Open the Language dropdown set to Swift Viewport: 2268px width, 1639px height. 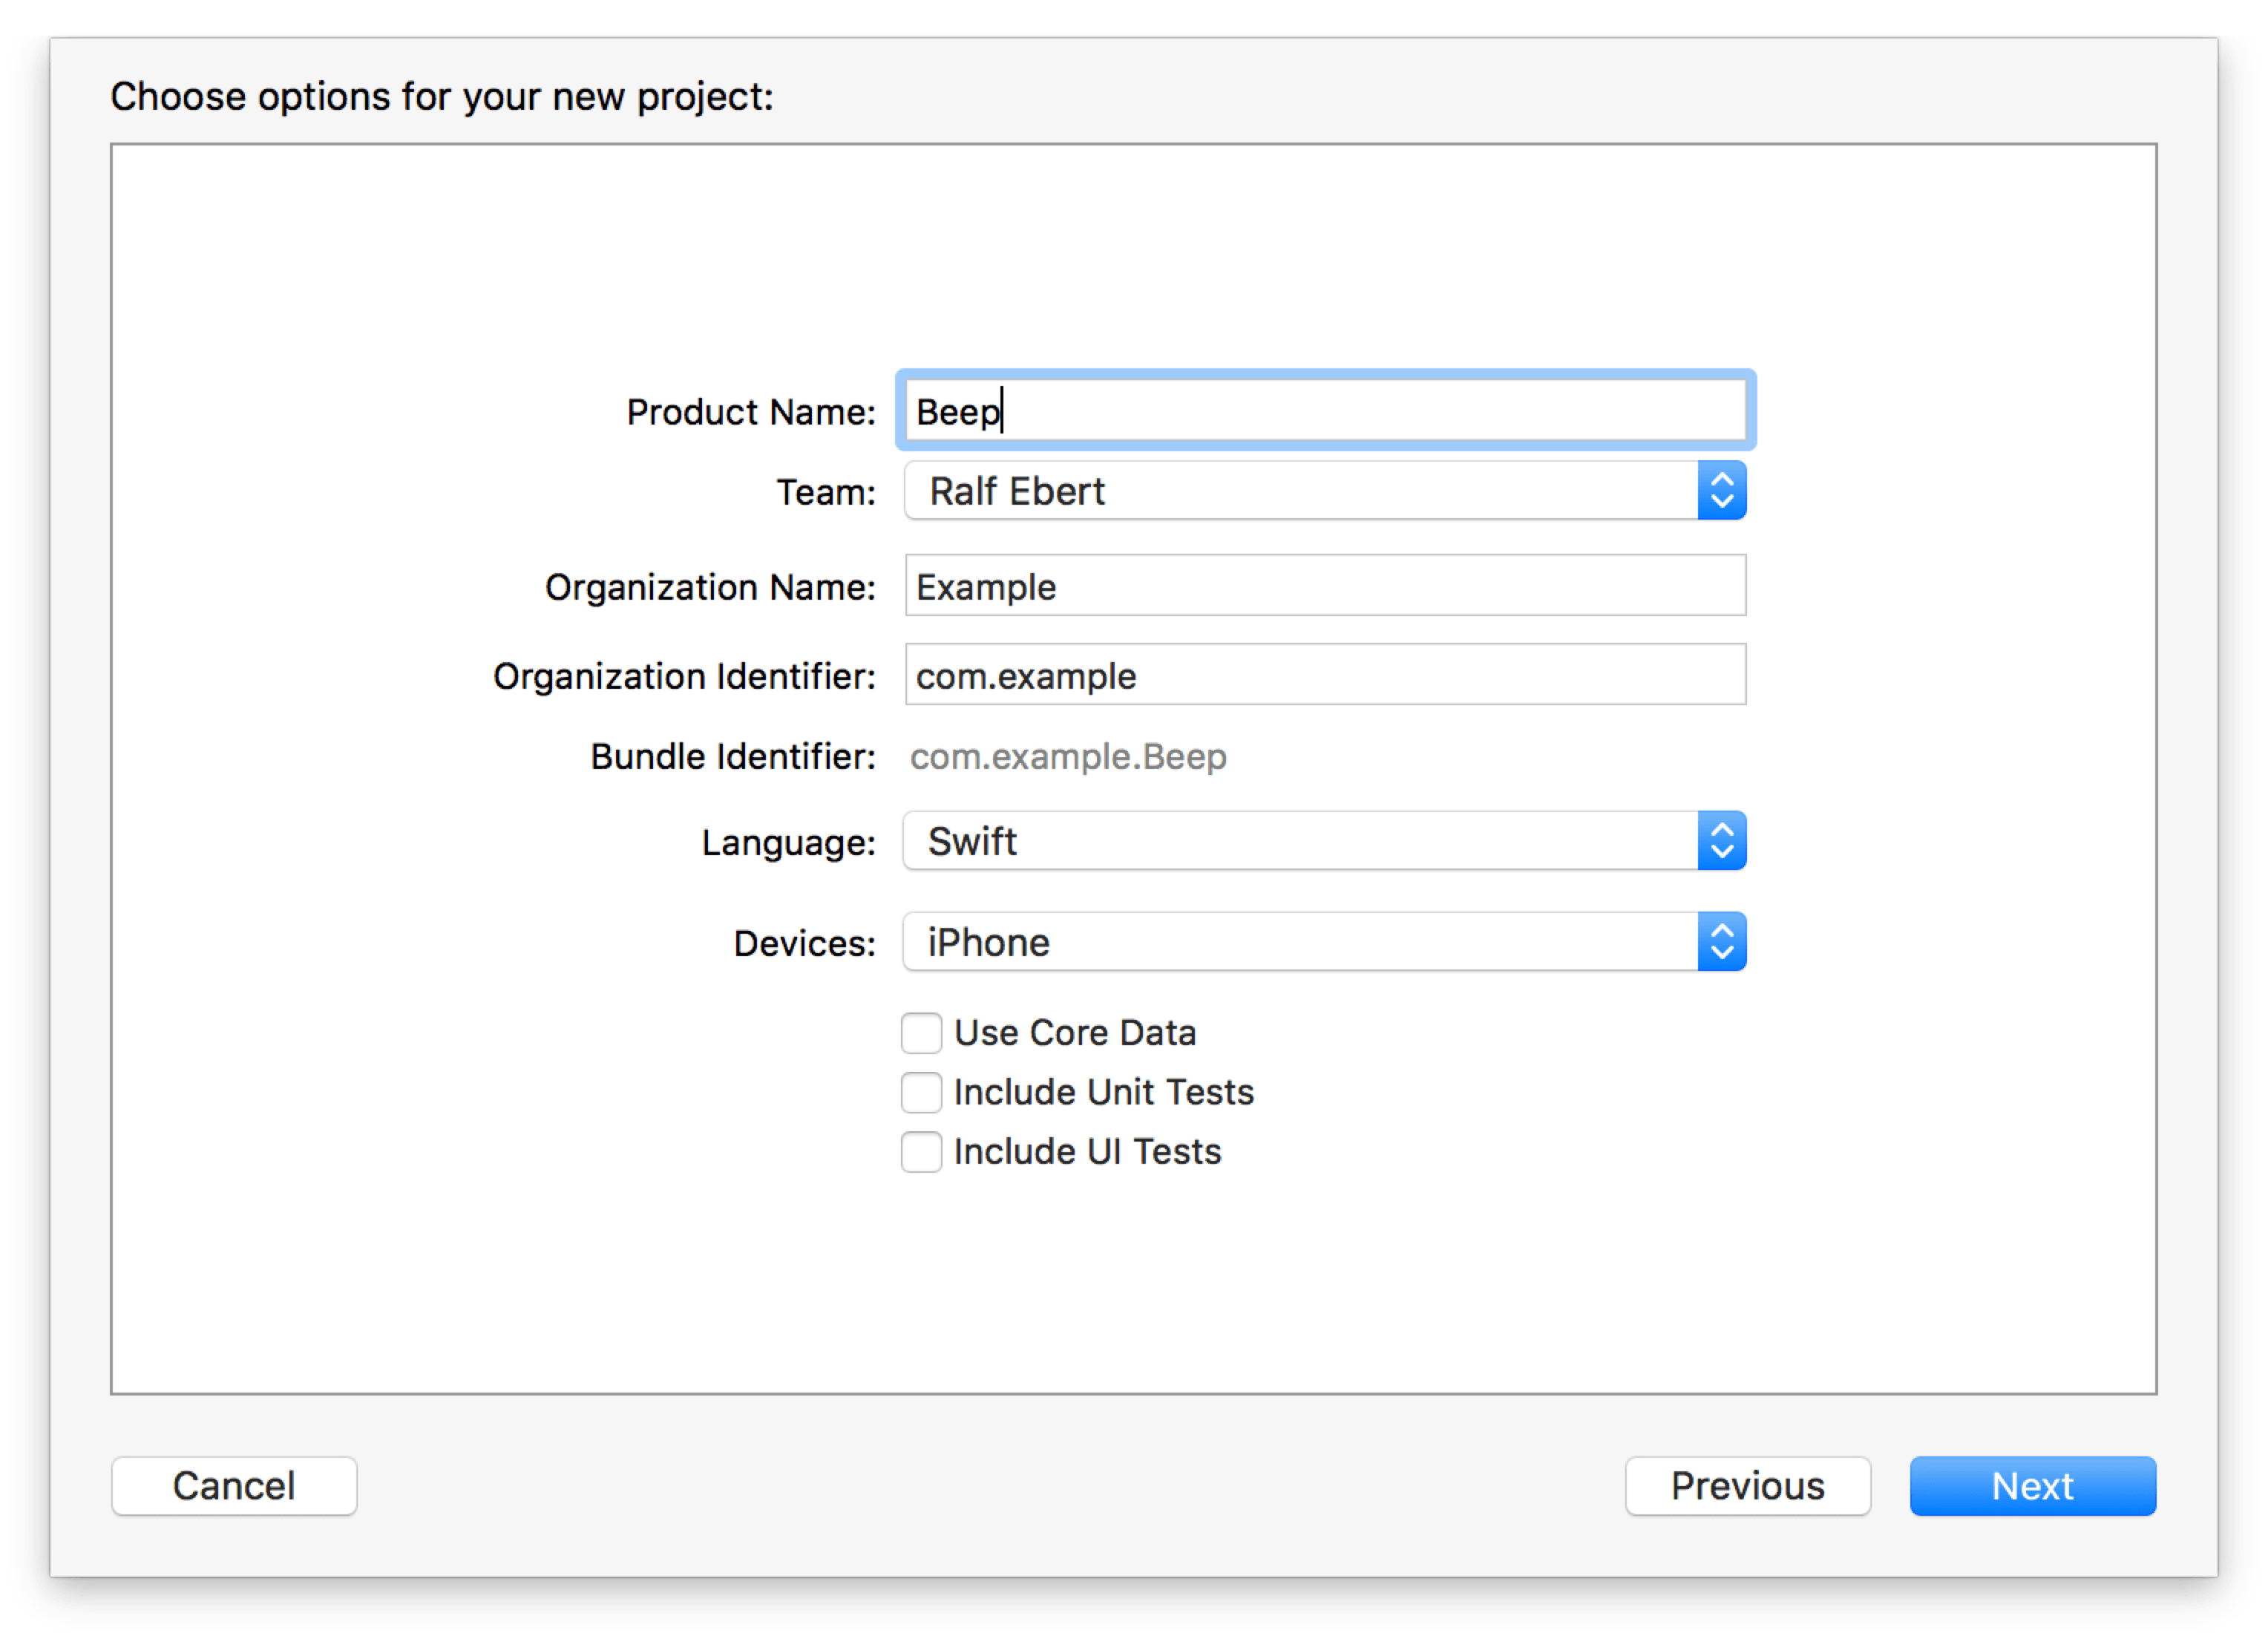(1300, 841)
